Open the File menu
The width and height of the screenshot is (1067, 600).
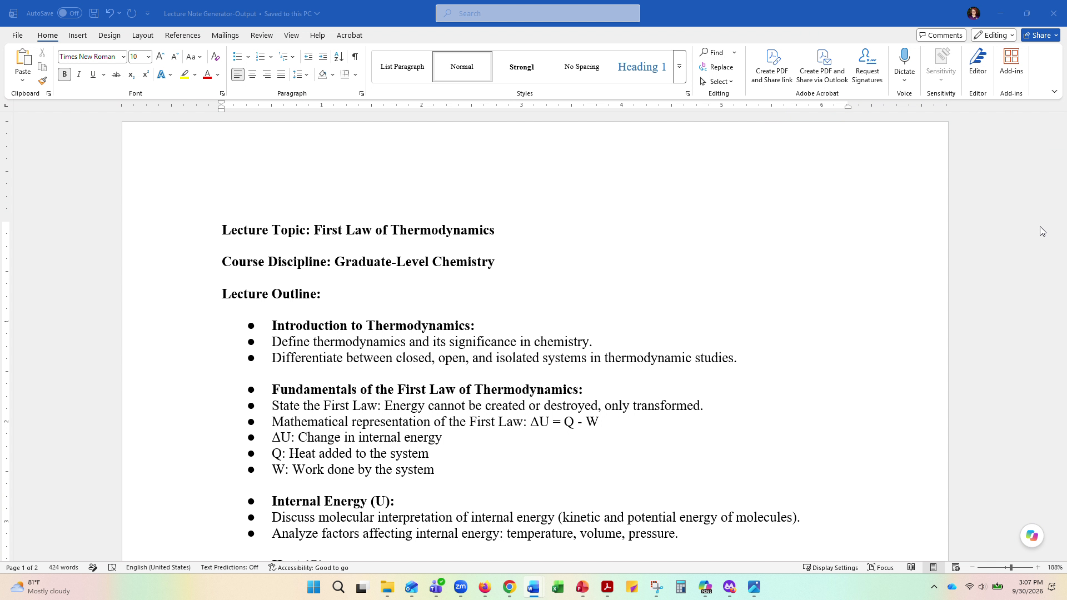click(x=17, y=35)
